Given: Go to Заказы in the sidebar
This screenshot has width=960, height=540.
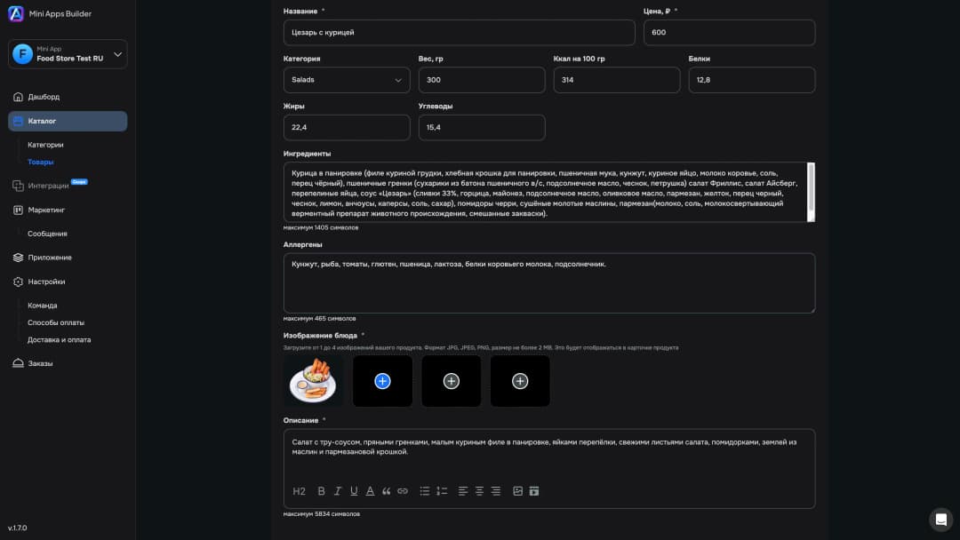Looking at the screenshot, I should 40,363.
